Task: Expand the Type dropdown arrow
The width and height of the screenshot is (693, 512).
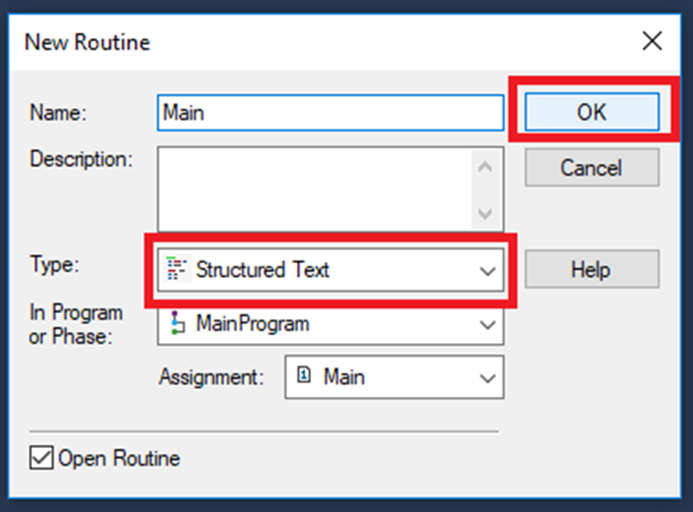Action: [487, 270]
